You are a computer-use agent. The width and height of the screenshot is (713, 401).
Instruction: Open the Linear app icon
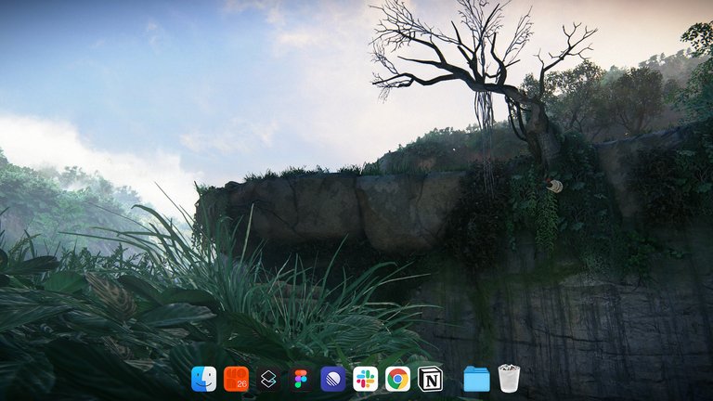point(333,379)
